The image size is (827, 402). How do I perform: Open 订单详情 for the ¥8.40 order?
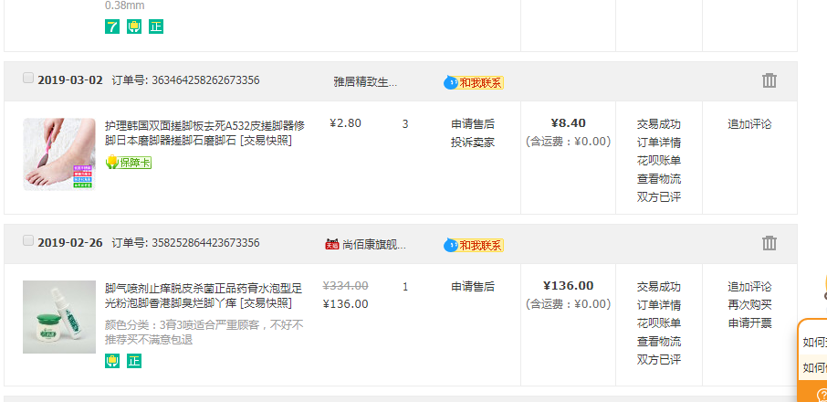[659, 143]
